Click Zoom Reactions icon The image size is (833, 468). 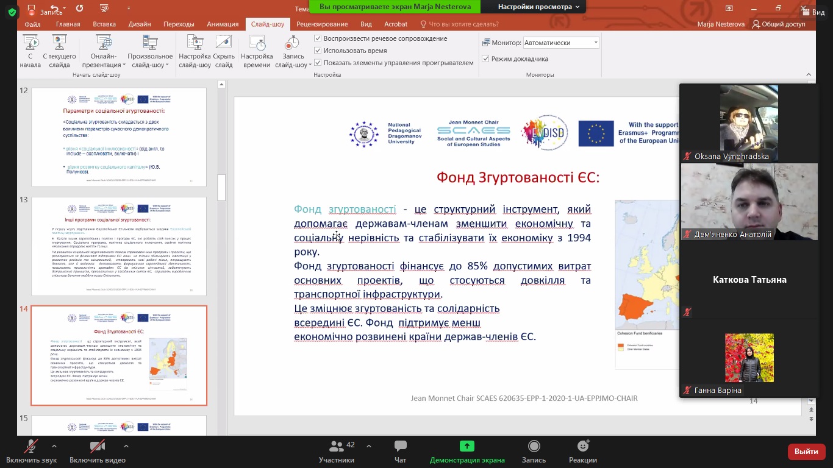coord(582,452)
